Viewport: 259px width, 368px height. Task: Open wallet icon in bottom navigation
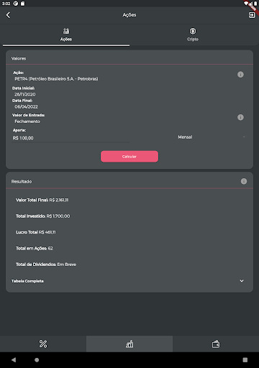[x=216, y=344]
